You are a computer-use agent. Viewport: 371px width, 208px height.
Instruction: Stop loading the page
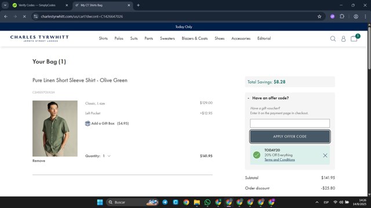tap(24, 17)
